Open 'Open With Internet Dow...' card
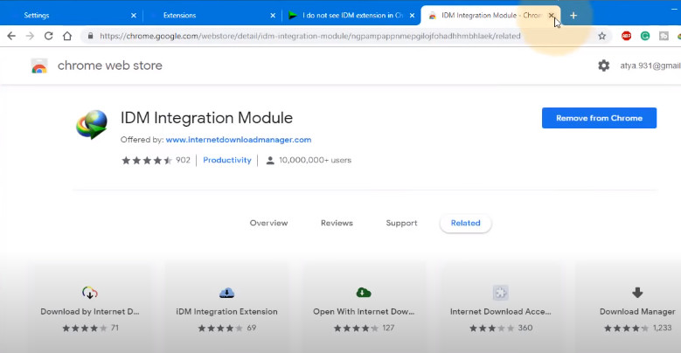This screenshot has height=353, width=681. 364,308
